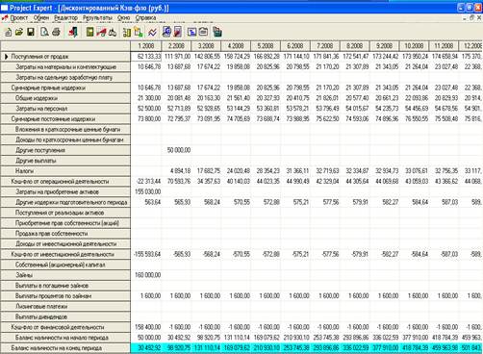Open the Справка menu
This screenshot has width=483, height=354.
coord(145,18)
